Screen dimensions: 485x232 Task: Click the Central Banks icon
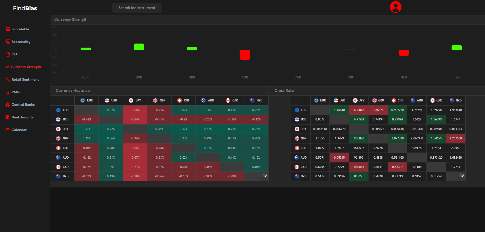[x=8, y=105]
